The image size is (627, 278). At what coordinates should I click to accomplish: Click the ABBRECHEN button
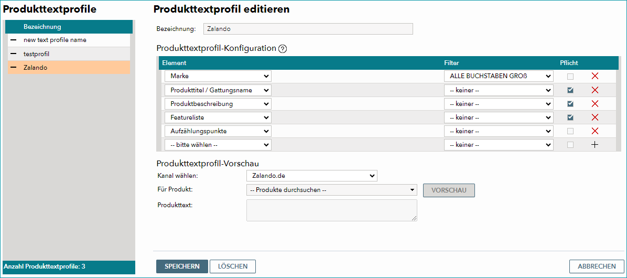tap(597, 266)
